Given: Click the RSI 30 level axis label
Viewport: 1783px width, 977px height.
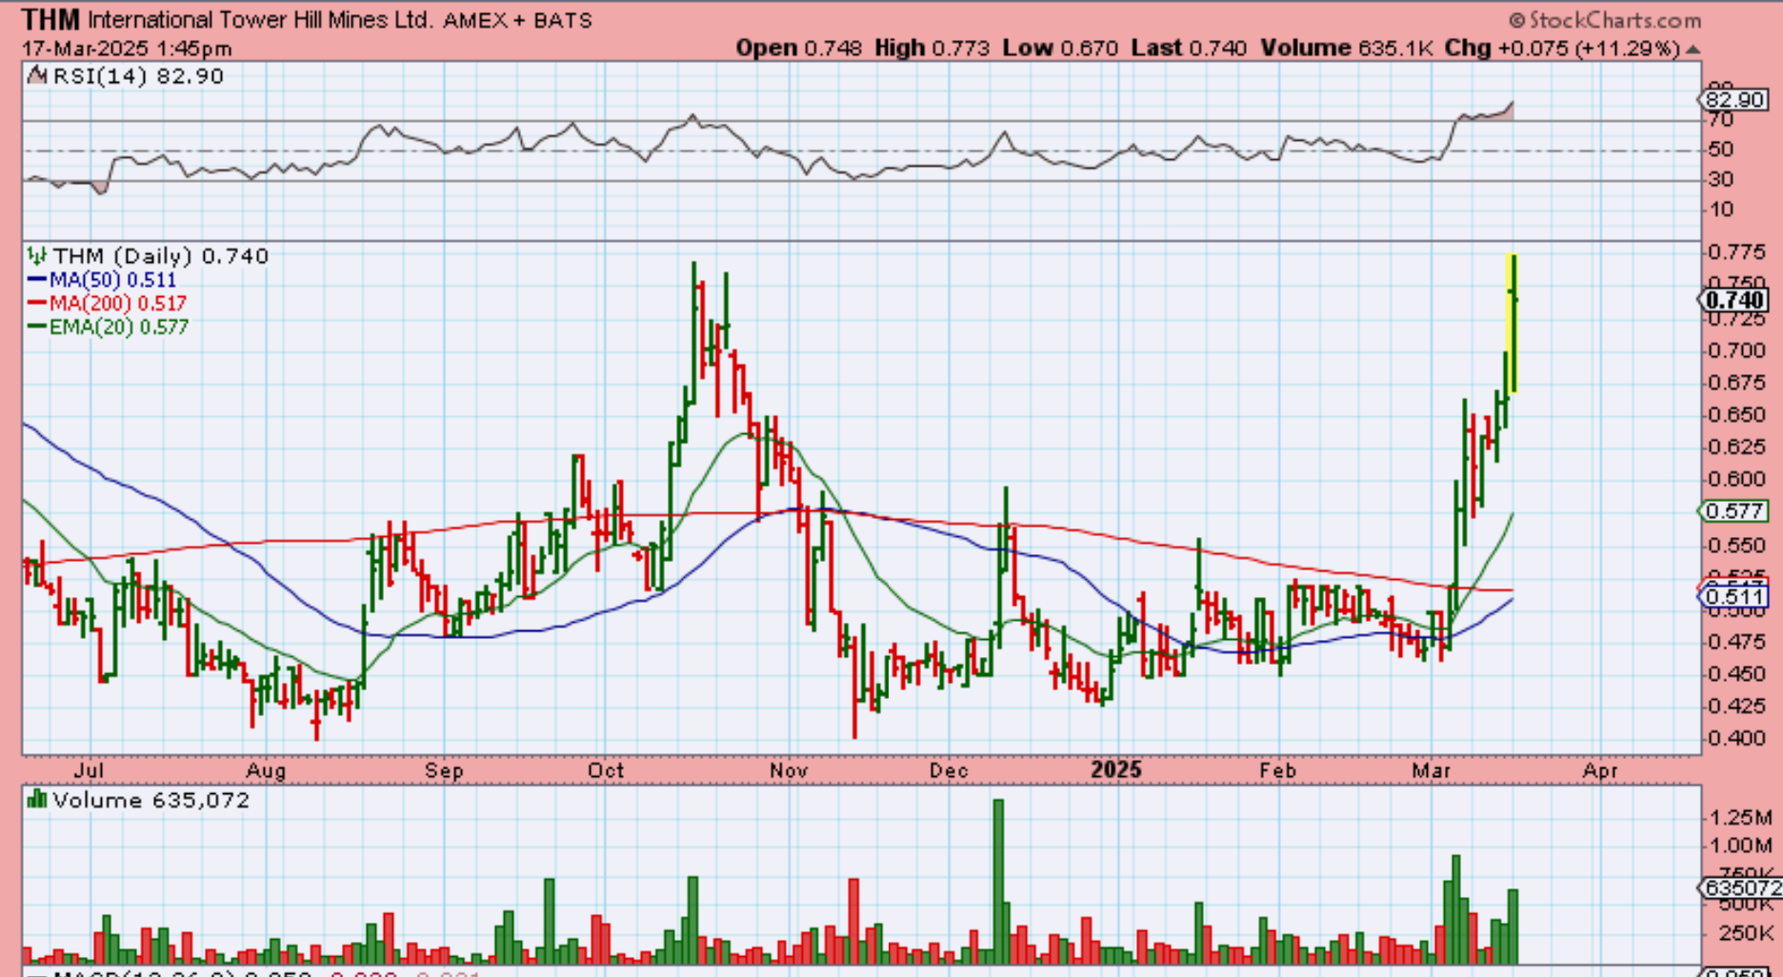Looking at the screenshot, I should click(1720, 179).
